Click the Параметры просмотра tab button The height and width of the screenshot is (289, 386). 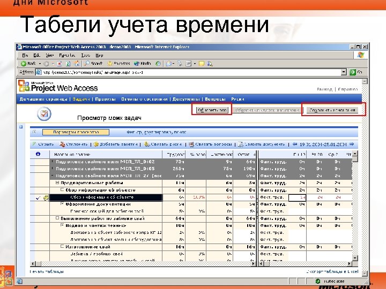pyautogui.click(x=76, y=132)
